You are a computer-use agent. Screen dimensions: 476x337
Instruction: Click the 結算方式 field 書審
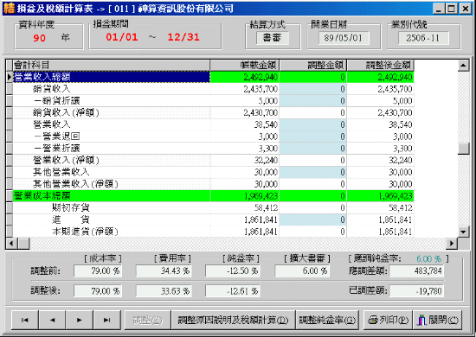click(x=272, y=38)
